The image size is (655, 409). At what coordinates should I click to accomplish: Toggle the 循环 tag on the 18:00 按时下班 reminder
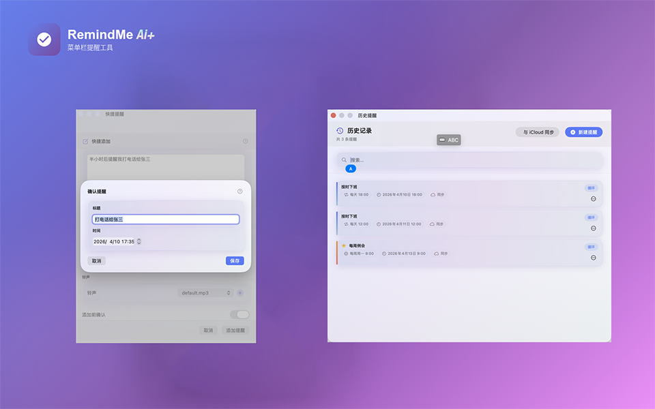coord(590,188)
